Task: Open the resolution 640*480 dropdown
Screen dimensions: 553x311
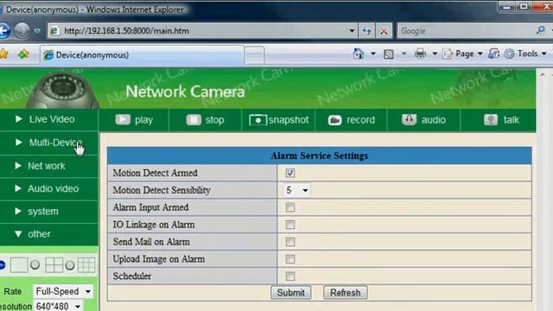Action: [58, 306]
